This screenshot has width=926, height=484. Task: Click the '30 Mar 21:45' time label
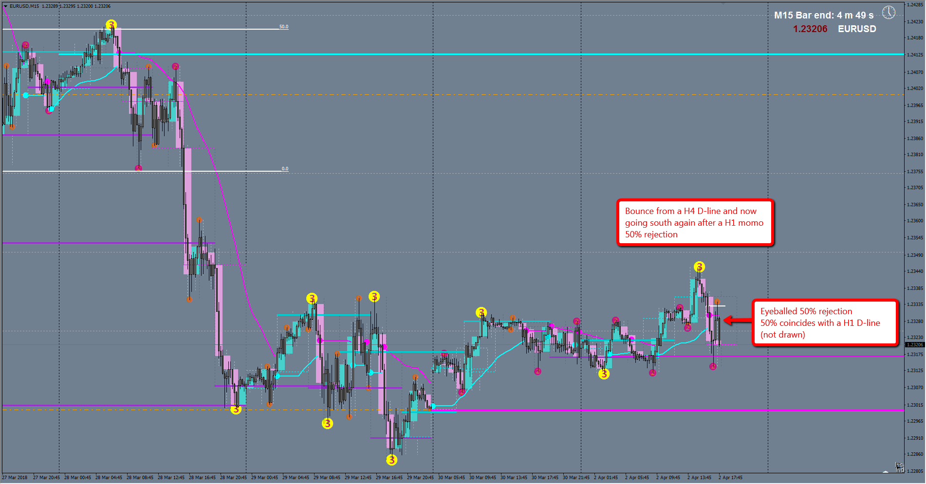pyautogui.click(x=576, y=478)
